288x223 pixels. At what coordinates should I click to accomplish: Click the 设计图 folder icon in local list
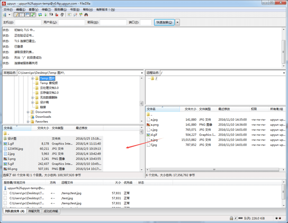click(x=5, y=139)
